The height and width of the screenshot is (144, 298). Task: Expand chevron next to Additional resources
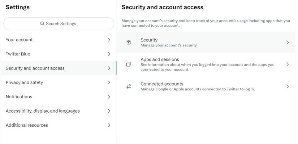click(109, 125)
